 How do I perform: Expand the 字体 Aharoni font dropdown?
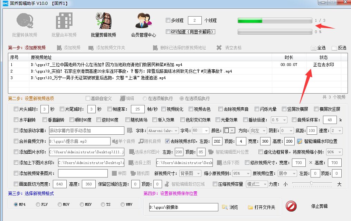163,131
